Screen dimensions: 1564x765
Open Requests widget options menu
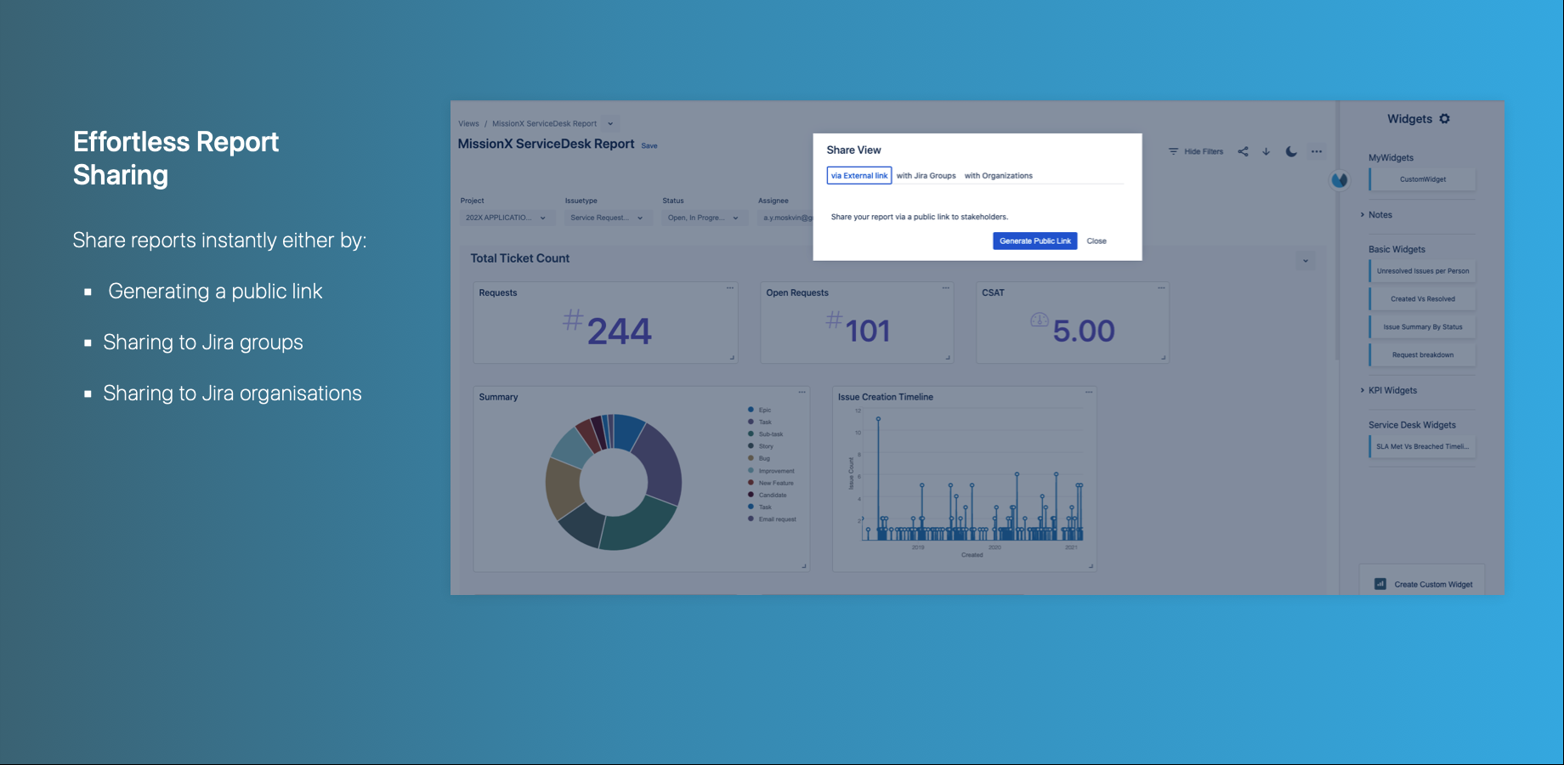[729, 288]
